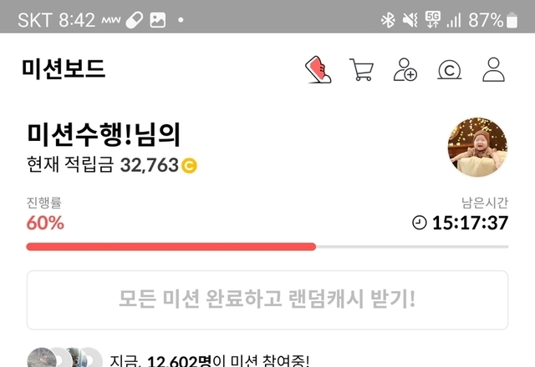Tap the gold coin beside 32,763
Screen dimensions: 535x367
(189, 166)
